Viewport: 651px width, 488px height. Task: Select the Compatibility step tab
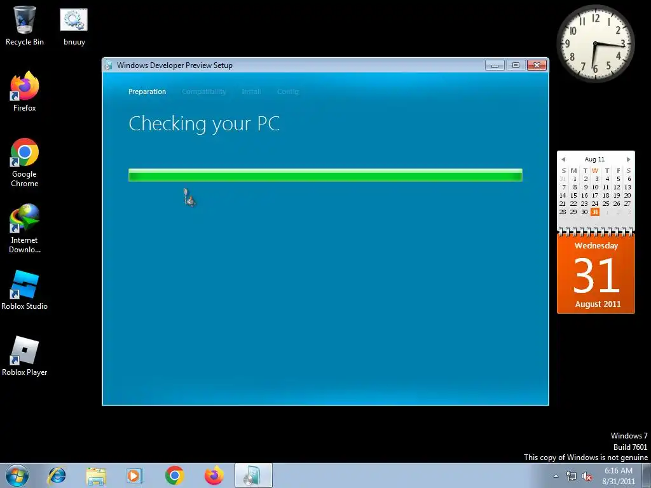click(204, 91)
